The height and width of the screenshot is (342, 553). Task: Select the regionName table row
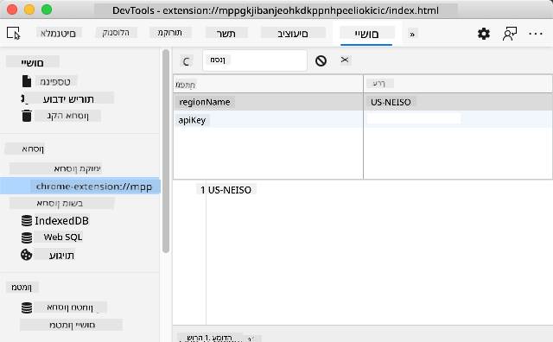(x=363, y=102)
